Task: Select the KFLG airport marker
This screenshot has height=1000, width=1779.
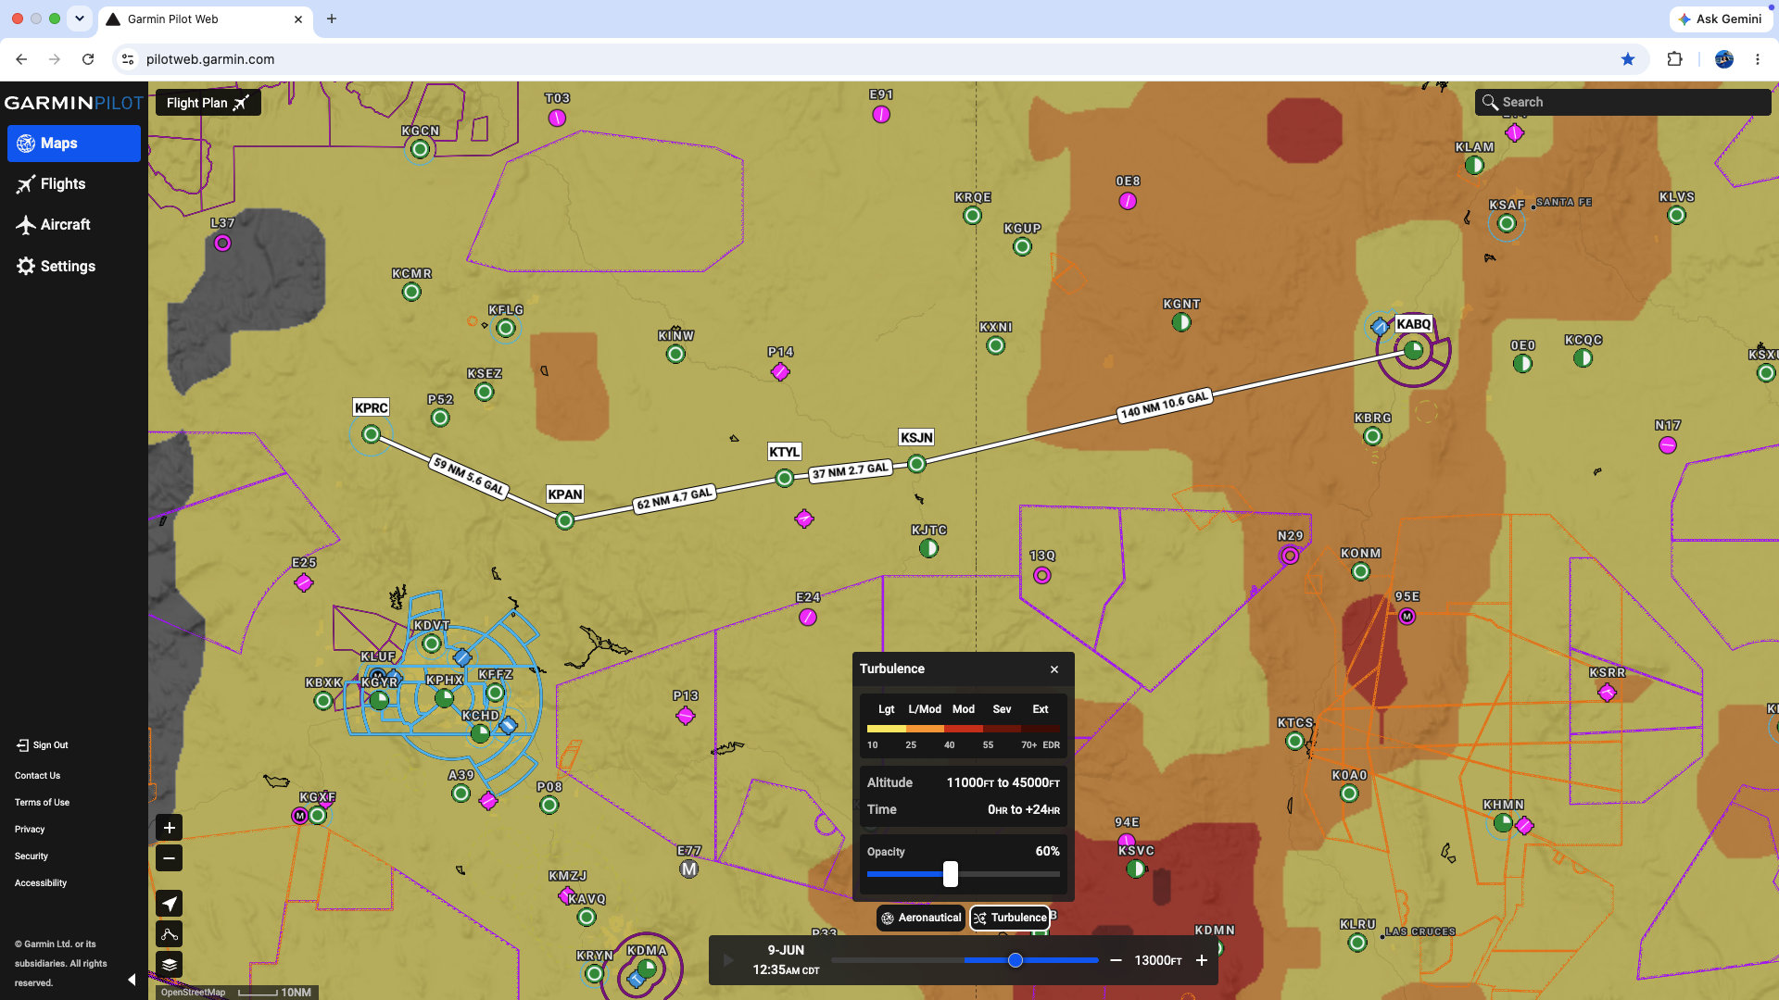Action: tap(506, 328)
